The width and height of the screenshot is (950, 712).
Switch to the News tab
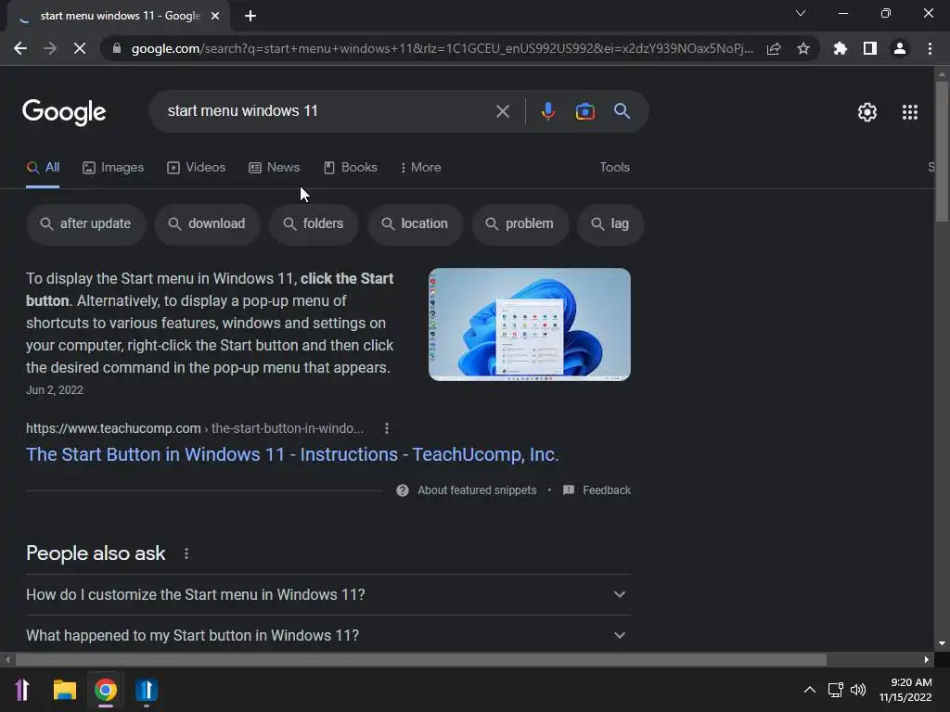point(275,168)
